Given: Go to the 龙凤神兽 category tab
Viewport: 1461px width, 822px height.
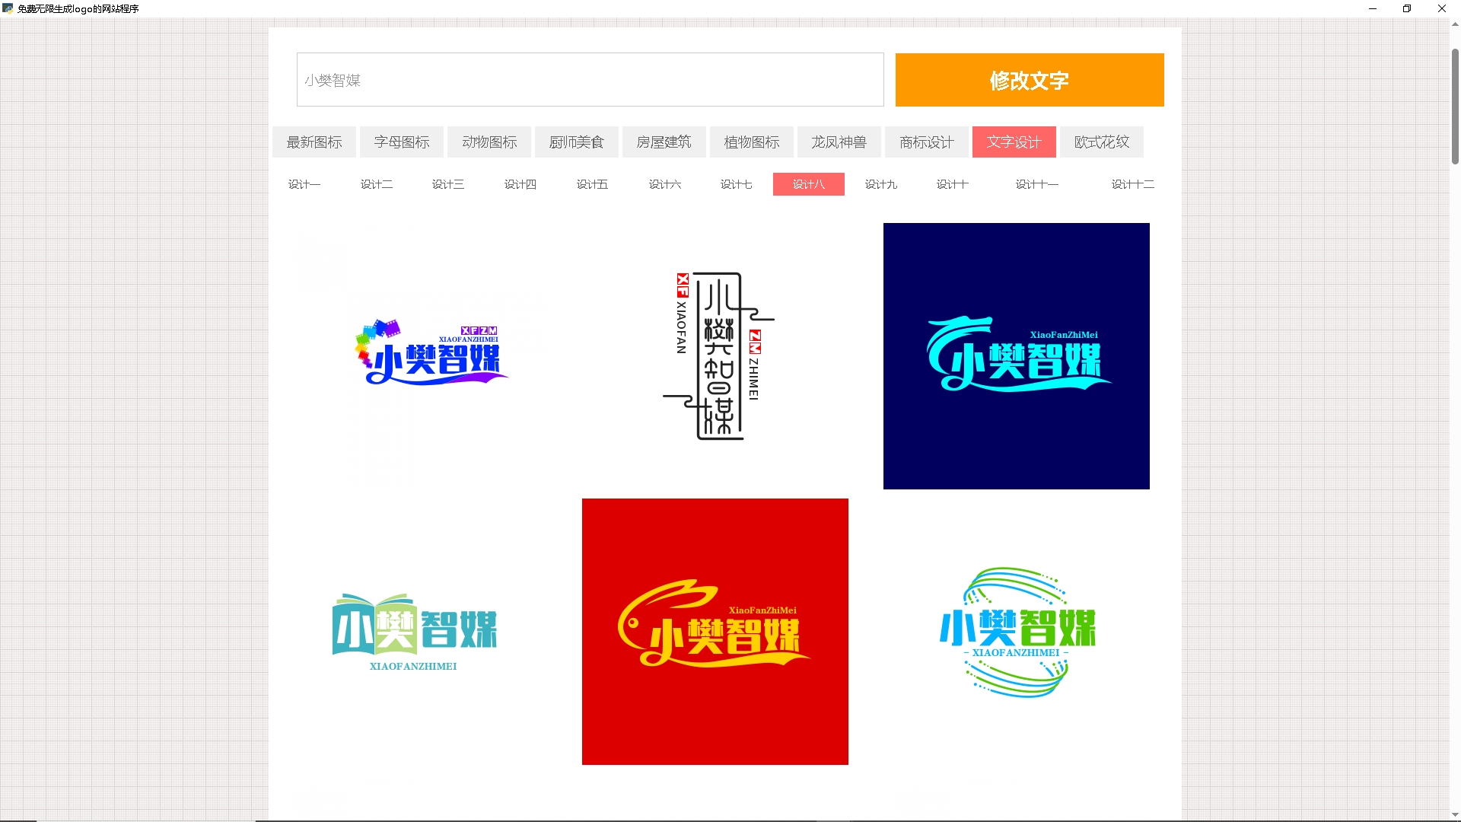Looking at the screenshot, I should tap(839, 142).
